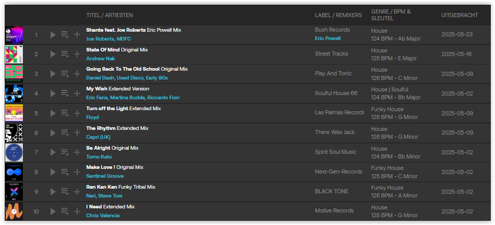Click Titel / Artiesten column header
The width and height of the screenshot is (495, 225).
(x=110, y=15)
